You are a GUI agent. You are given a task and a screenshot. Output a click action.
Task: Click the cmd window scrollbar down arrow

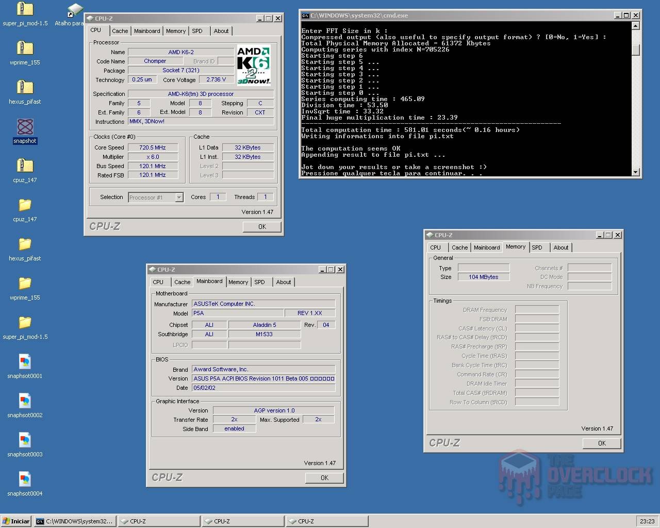point(636,172)
